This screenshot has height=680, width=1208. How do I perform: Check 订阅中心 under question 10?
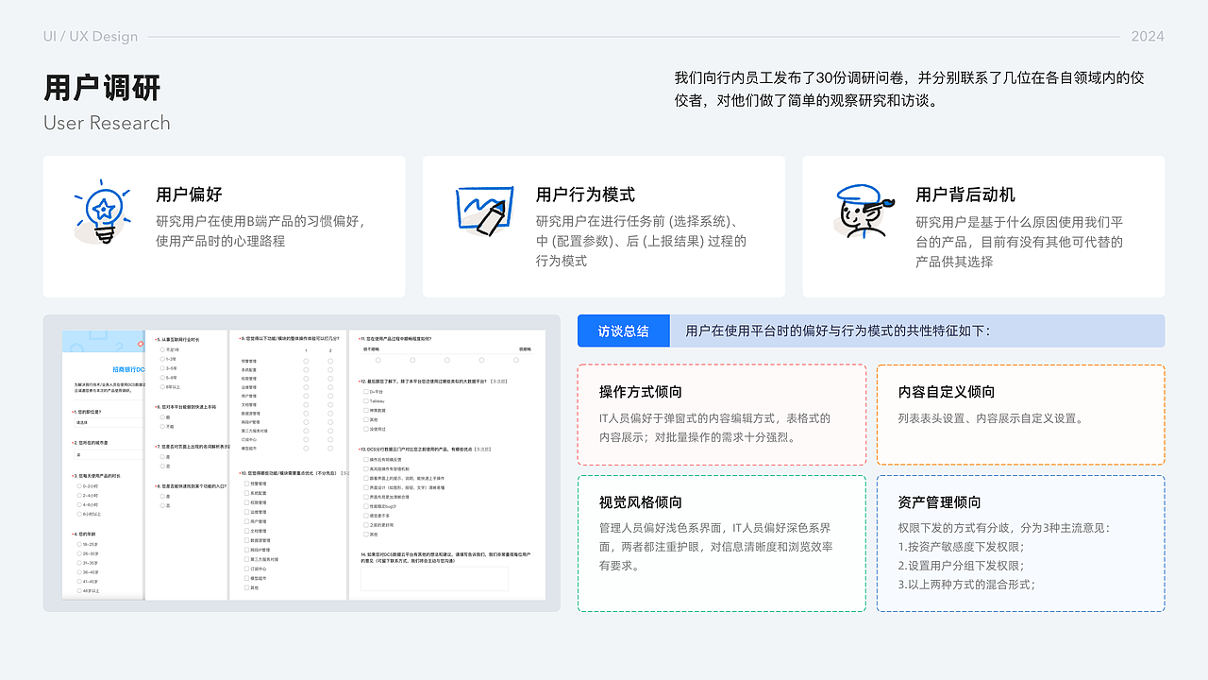pyautogui.click(x=246, y=569)
